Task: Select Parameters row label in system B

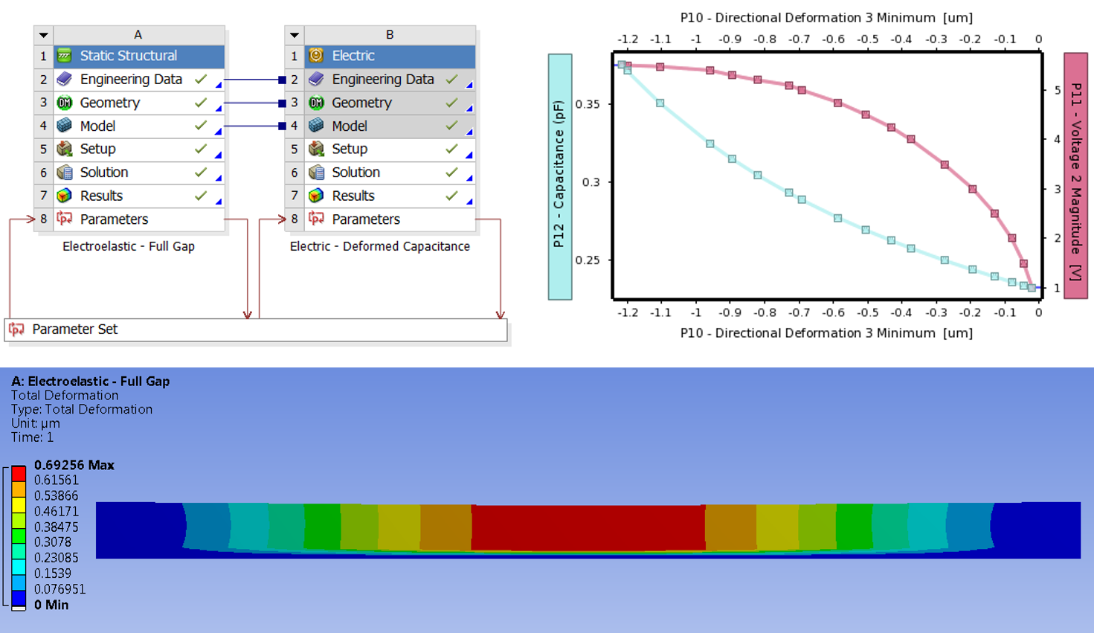Action: [x=366, y=219]
